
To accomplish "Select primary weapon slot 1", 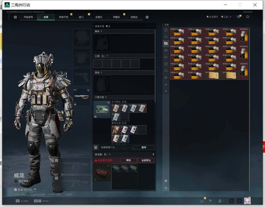I will click(72, 166).
